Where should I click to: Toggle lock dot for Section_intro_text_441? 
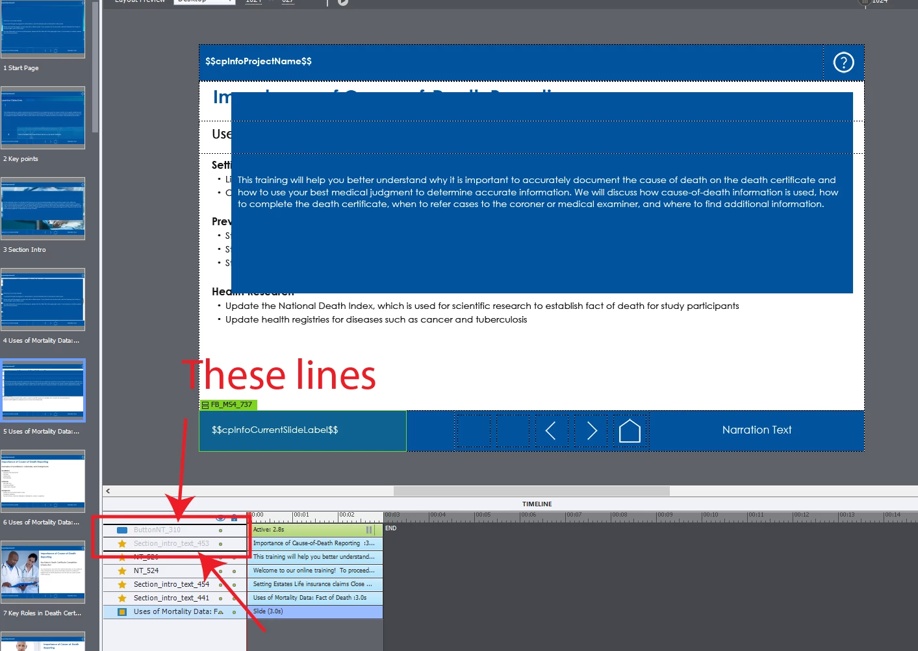click(x=235, y=598)
